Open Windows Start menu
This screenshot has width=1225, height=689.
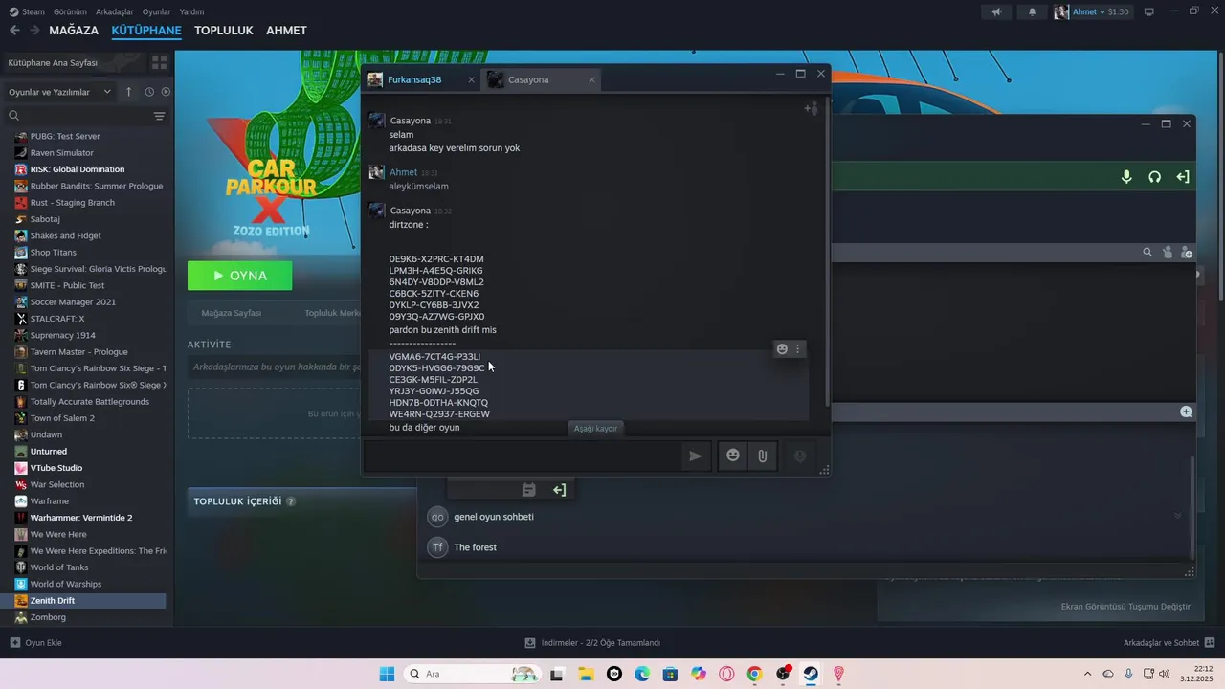coord(387,674)
